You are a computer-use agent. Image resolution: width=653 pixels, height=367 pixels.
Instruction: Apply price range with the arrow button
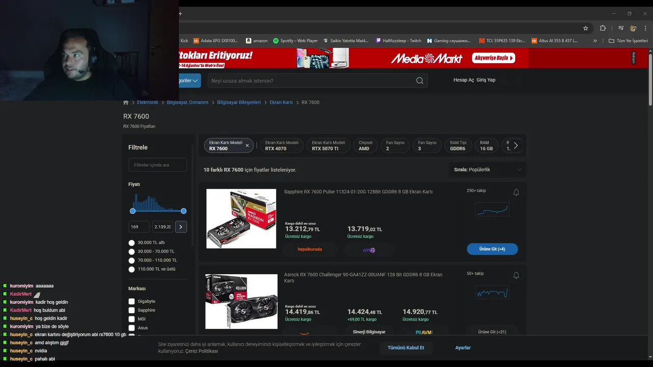coord(181,227)
